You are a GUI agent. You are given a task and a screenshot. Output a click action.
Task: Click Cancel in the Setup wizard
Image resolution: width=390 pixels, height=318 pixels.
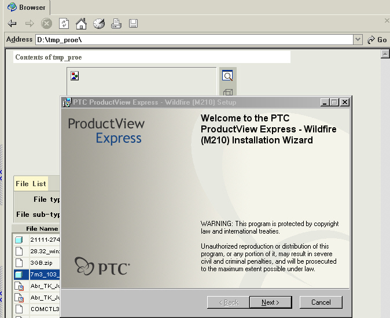click(x=321, y=302)
